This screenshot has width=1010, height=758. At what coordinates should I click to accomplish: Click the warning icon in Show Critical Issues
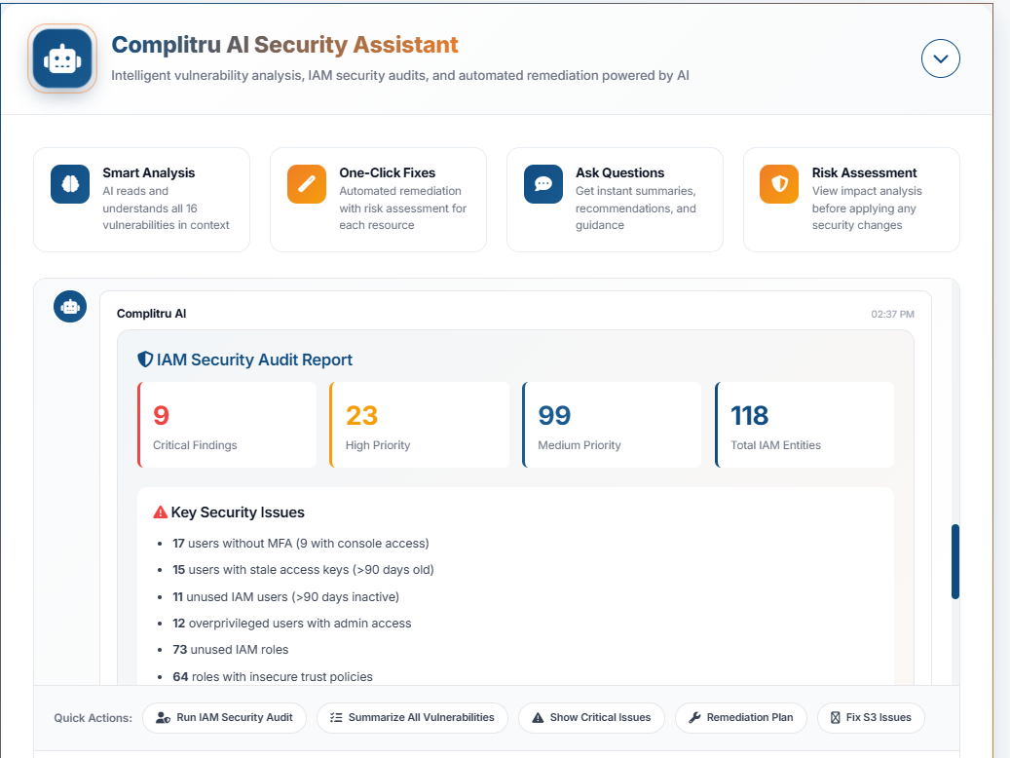pos(538,717)
